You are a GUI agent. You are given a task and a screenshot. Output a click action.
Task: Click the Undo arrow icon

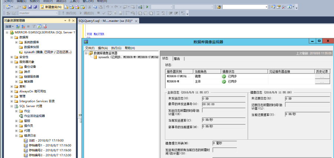108,7
